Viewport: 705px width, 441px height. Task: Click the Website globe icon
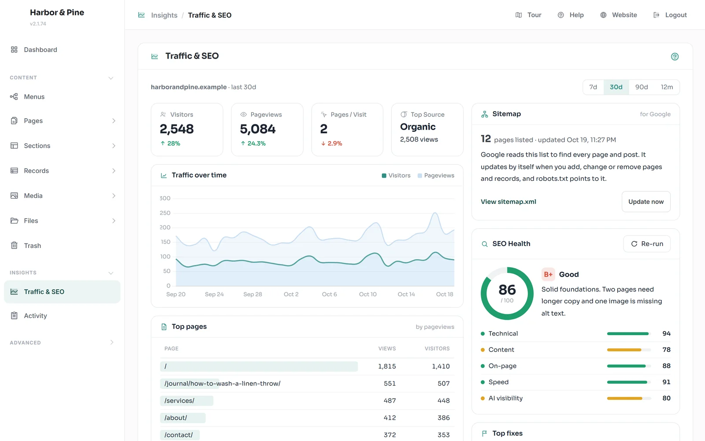coord(603,15)
